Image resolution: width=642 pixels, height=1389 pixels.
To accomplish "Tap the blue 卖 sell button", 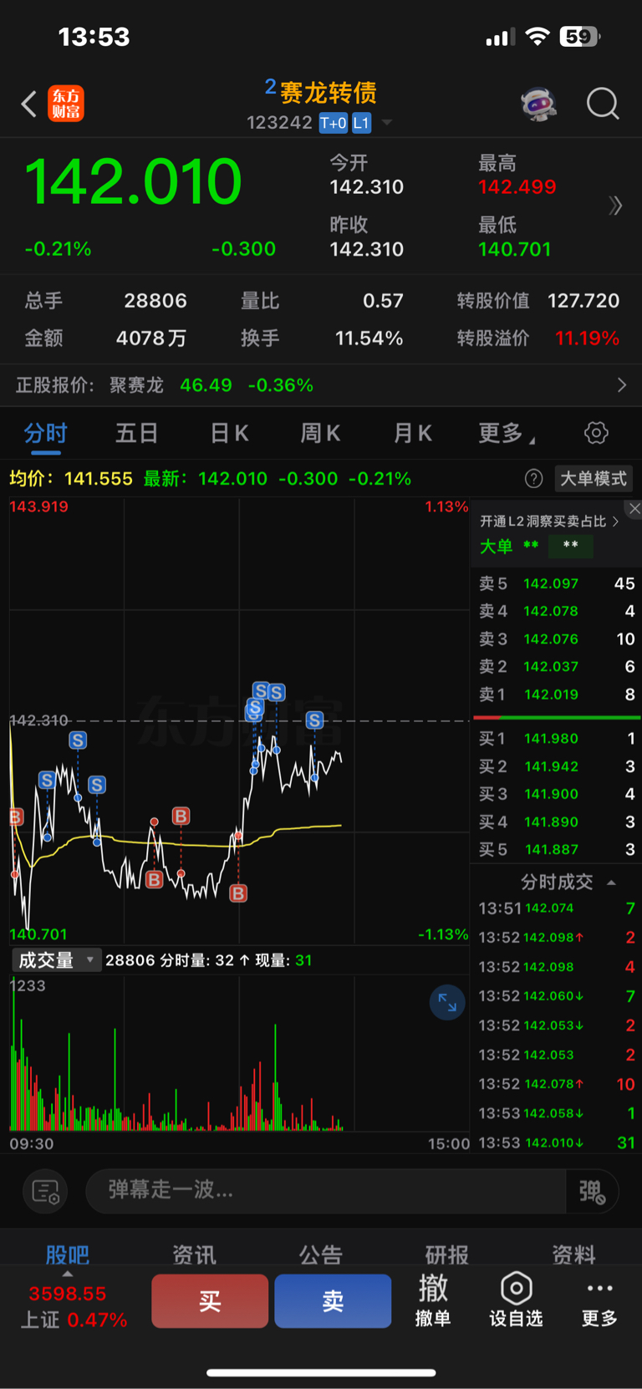I will [x=333, y=1301].
